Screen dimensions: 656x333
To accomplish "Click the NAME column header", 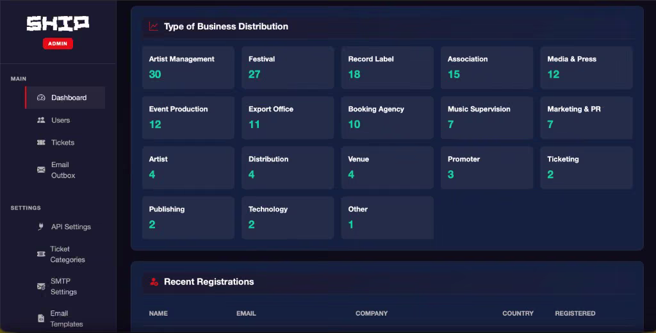I will 158,313.
